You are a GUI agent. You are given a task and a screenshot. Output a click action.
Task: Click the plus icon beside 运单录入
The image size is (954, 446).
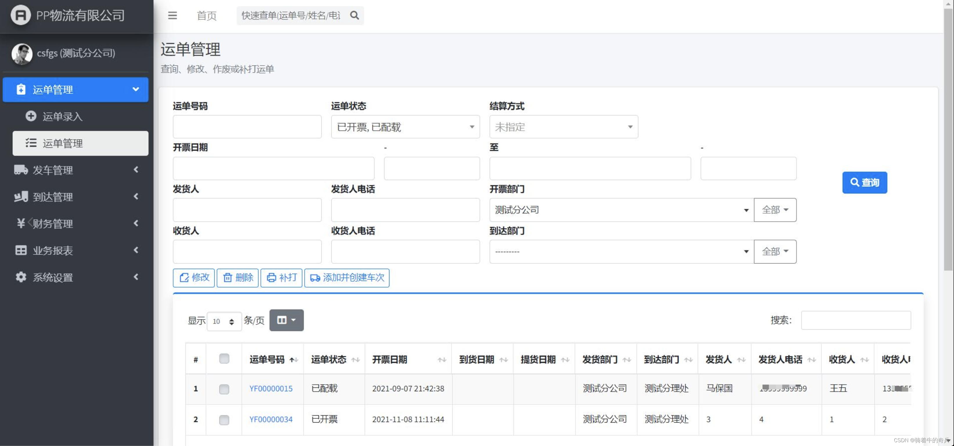[x=31, y=116]
